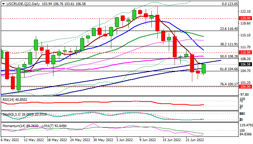Click the 0.0 123.65 Fibonacci label
253x144 pixels.
(229, 3)
